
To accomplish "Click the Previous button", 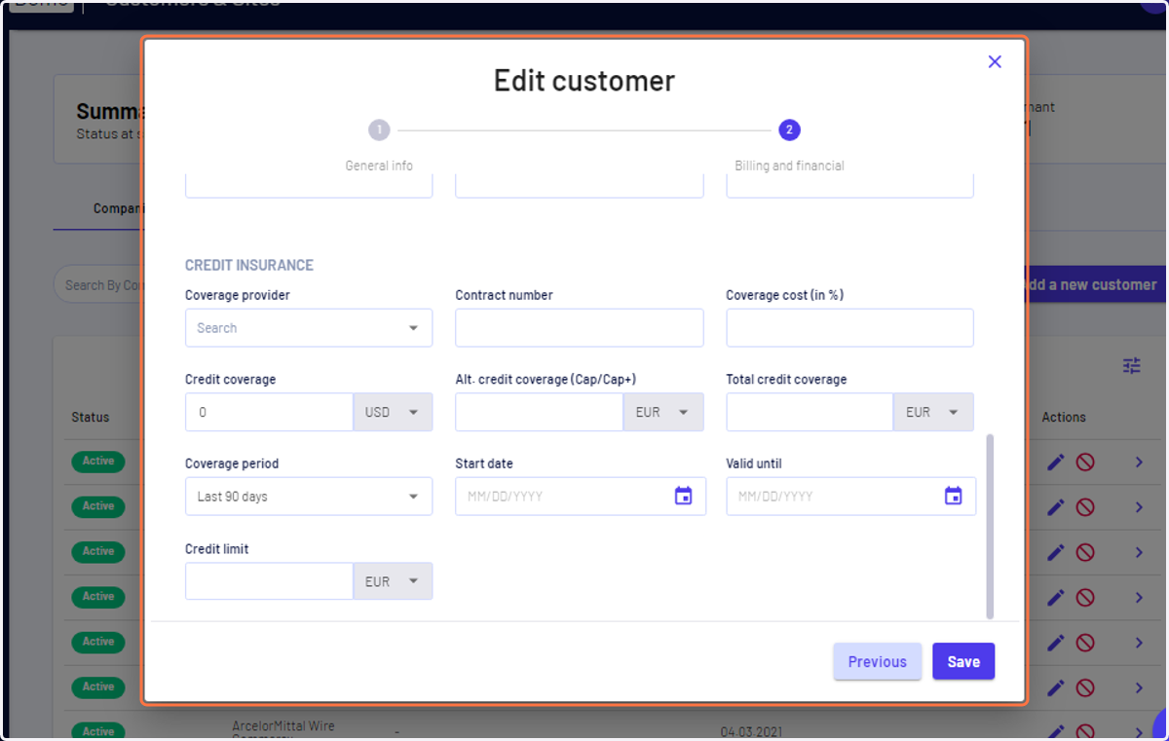I will [877, 661].
